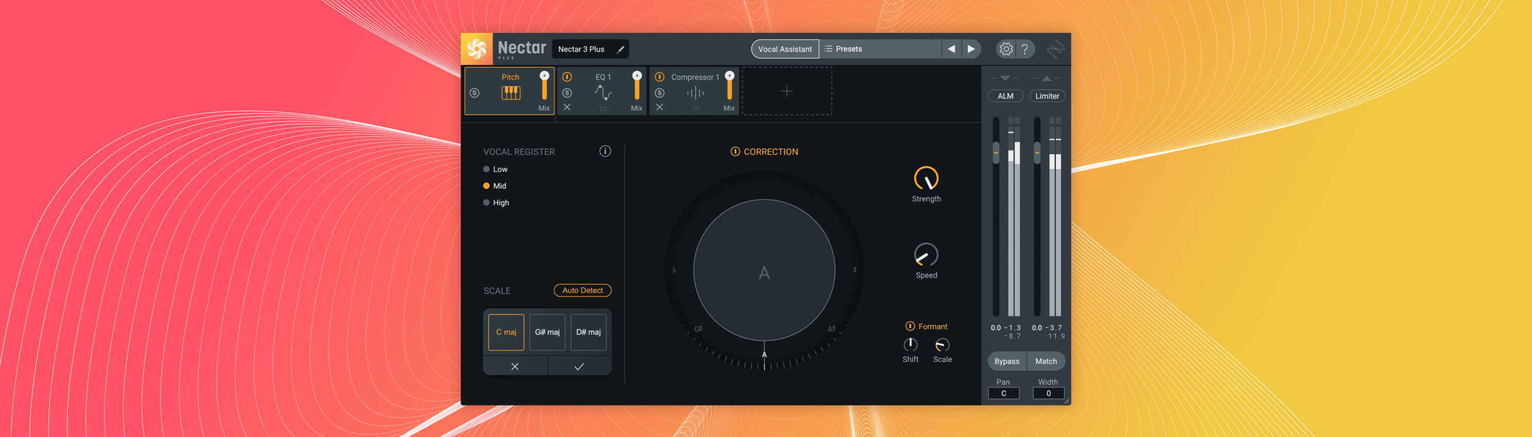Remove the EQ 1 module
The height and width of the screenshot is (437, 1532).
(567, 107)
